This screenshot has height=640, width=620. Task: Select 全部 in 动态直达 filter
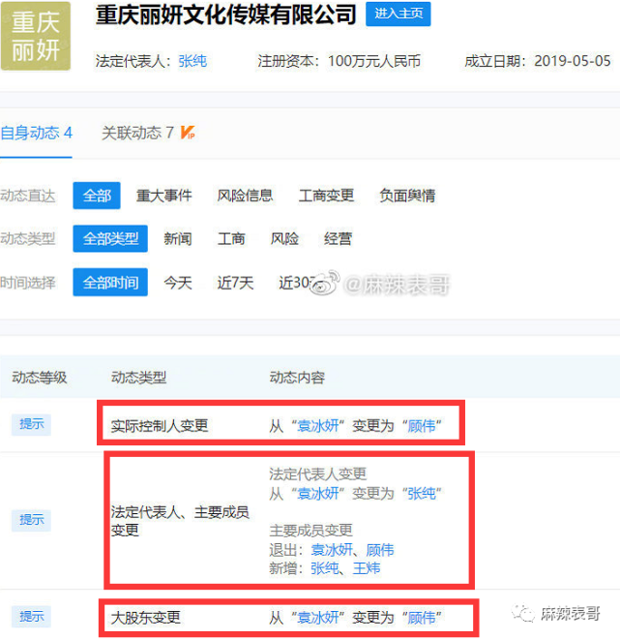pyautogui.click(x=97, y=196)
